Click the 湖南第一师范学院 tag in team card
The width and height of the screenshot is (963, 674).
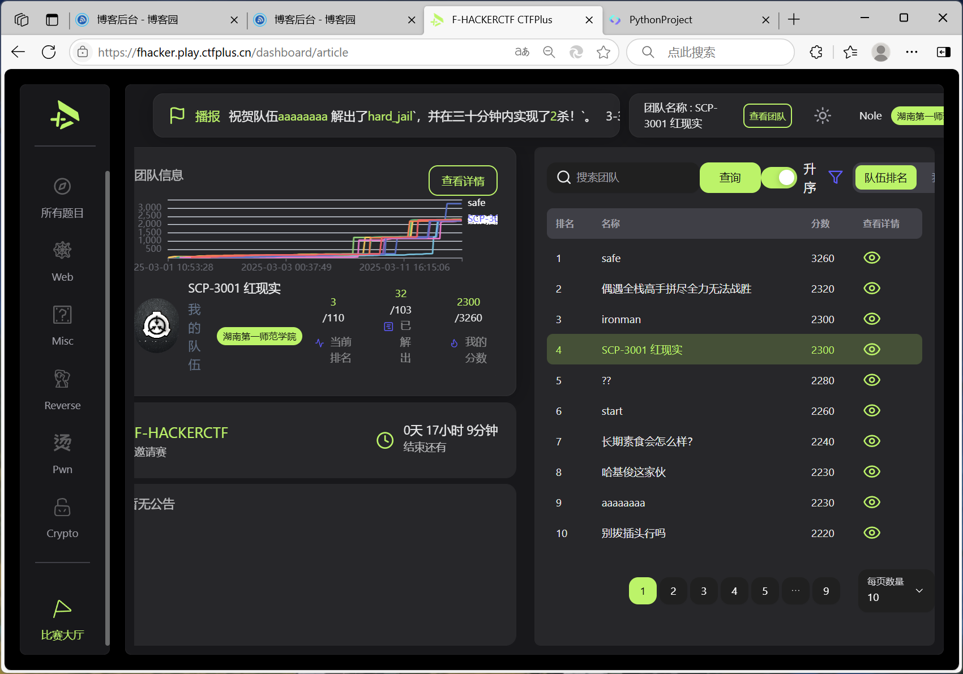point(259,336)
